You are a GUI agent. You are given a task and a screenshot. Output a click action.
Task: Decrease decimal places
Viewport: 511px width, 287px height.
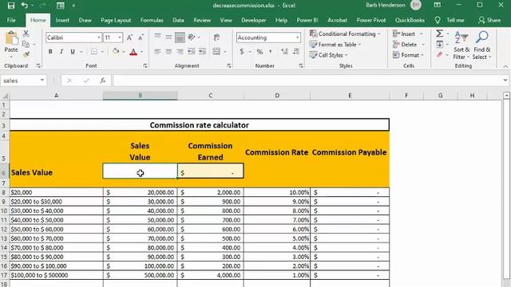pyautogui.click(x=296, y=51)
